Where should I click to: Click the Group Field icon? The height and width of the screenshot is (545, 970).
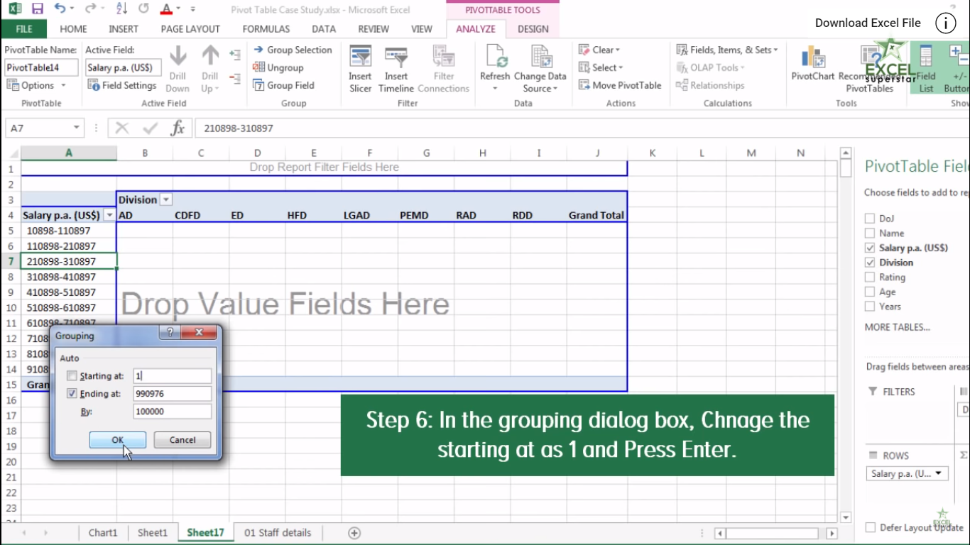(x=258, y=85)
